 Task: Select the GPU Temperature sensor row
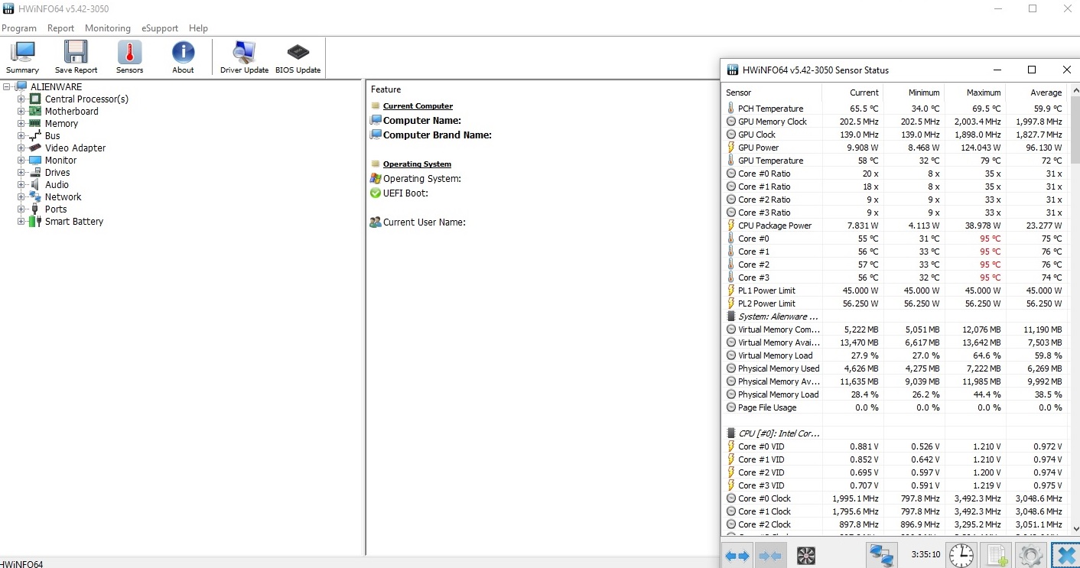click(x=894, y=161)
